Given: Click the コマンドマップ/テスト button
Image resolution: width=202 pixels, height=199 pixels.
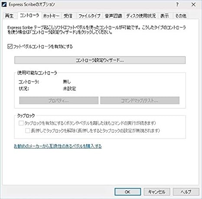Looking at the screenshot, I should 140,101.
